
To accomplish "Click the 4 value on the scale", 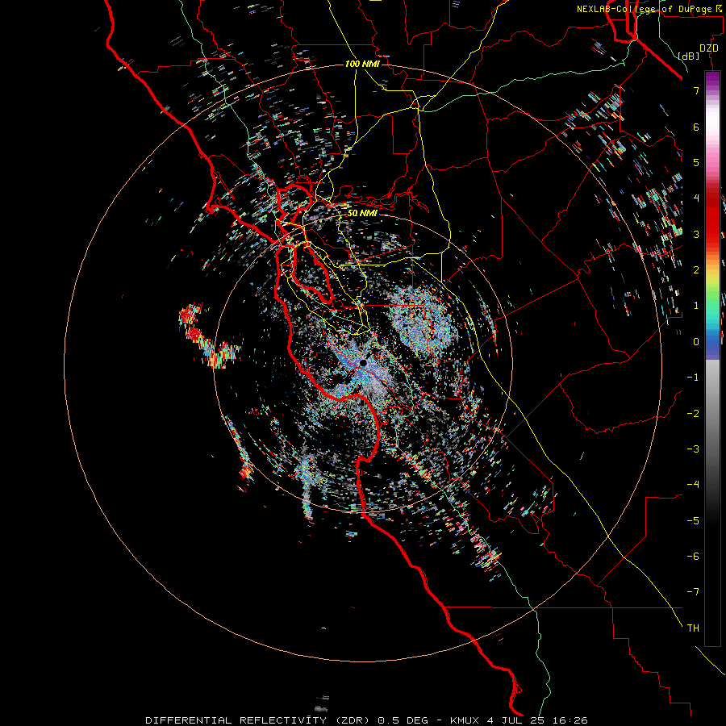I will pyautogui.click(x=696, y=198).
